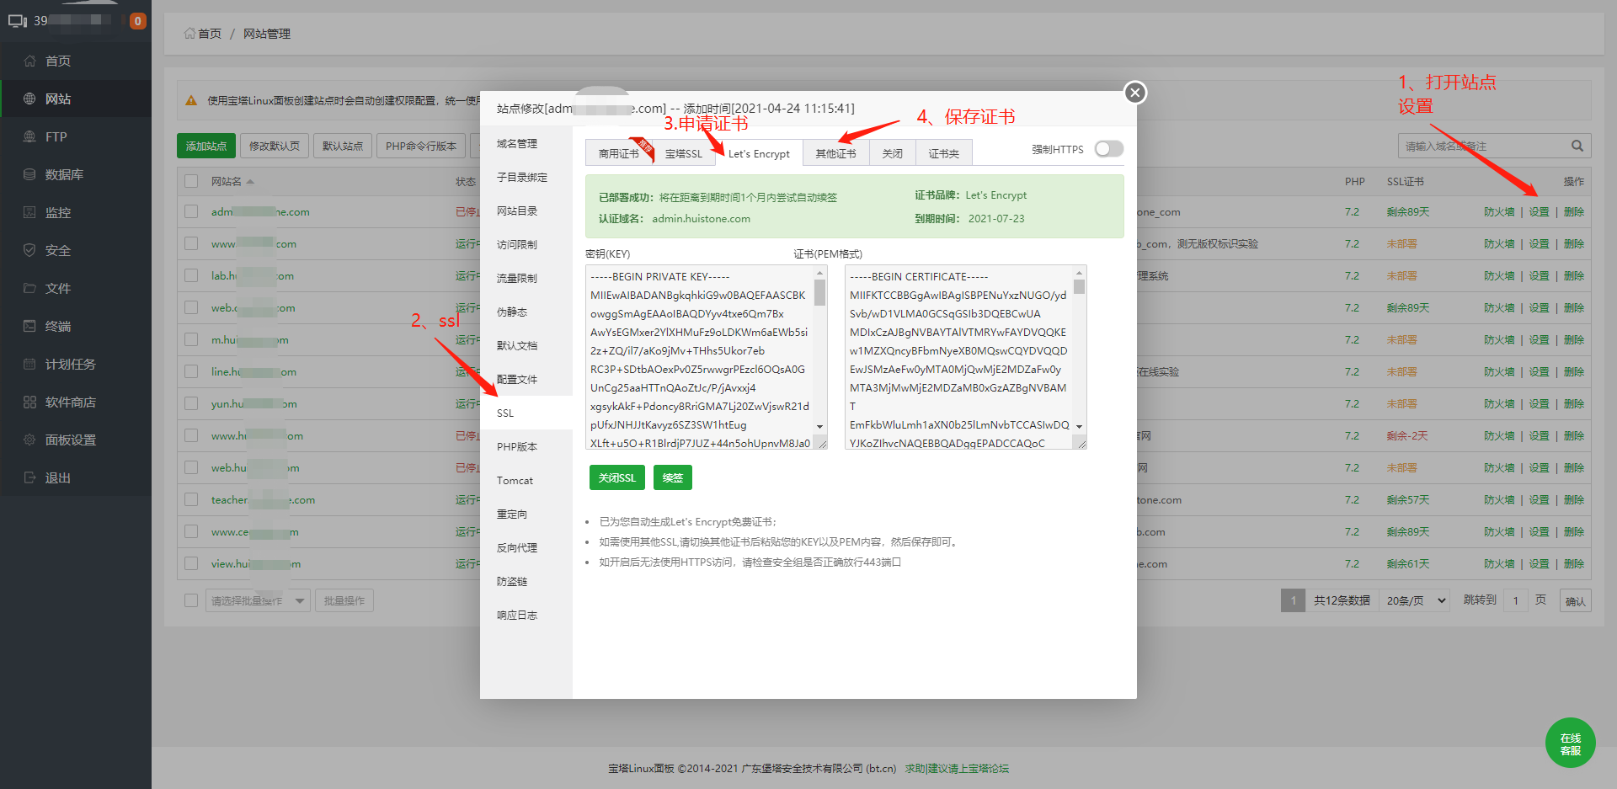This screenshot has height=789, width=1617.
Task: Open the 批量操作 selector
Action: tap(344, 600)
